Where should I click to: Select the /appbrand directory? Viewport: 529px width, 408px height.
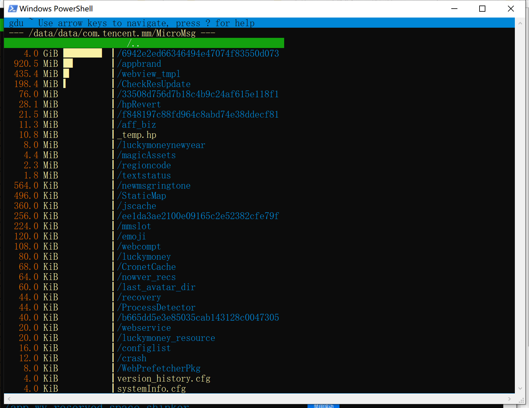coord(139,63)
